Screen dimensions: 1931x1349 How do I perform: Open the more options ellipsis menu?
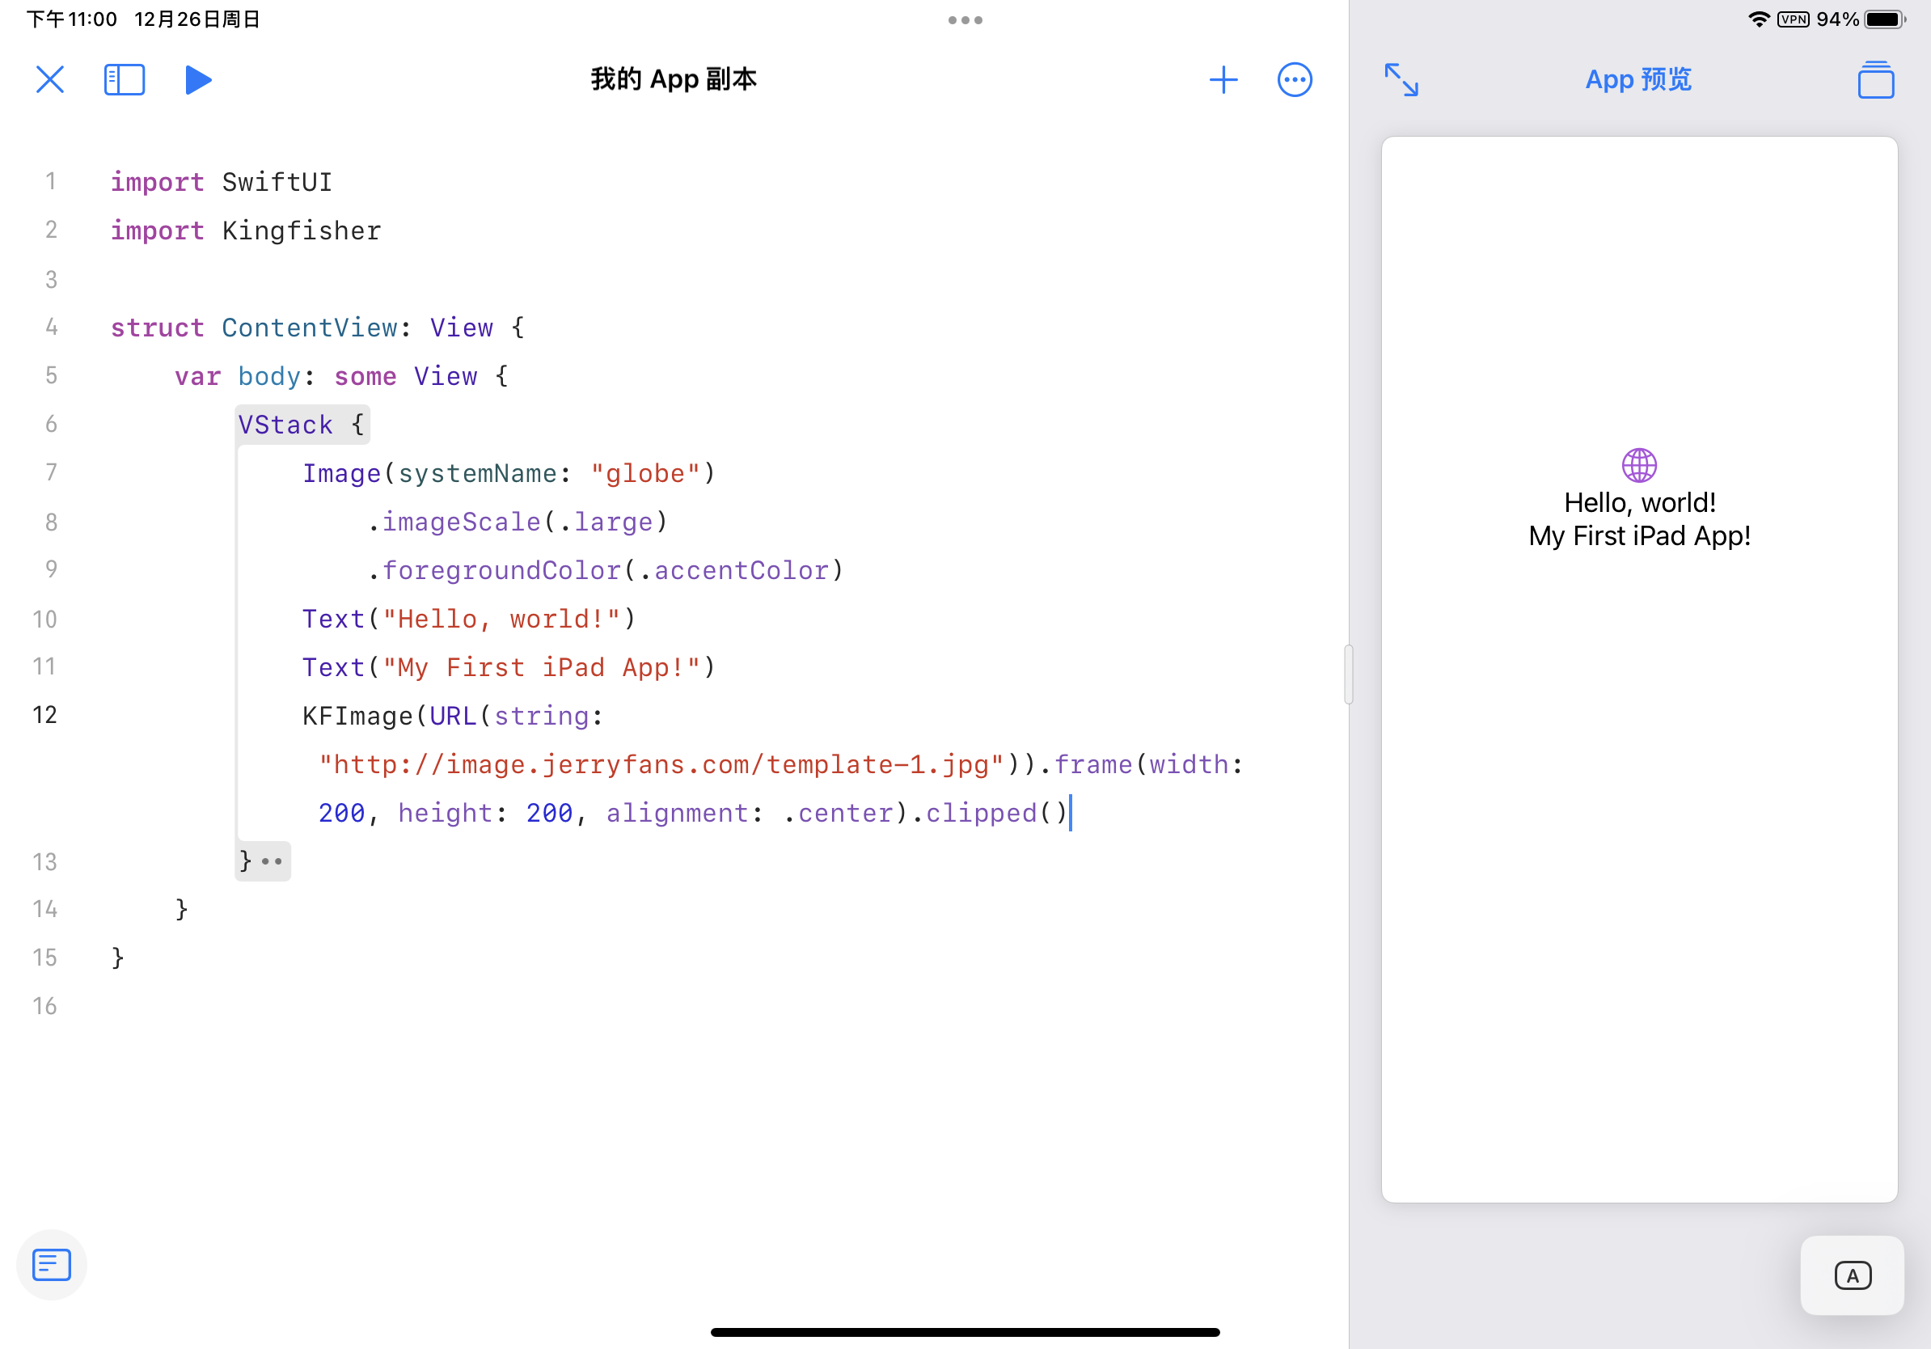coord(1294,80)
